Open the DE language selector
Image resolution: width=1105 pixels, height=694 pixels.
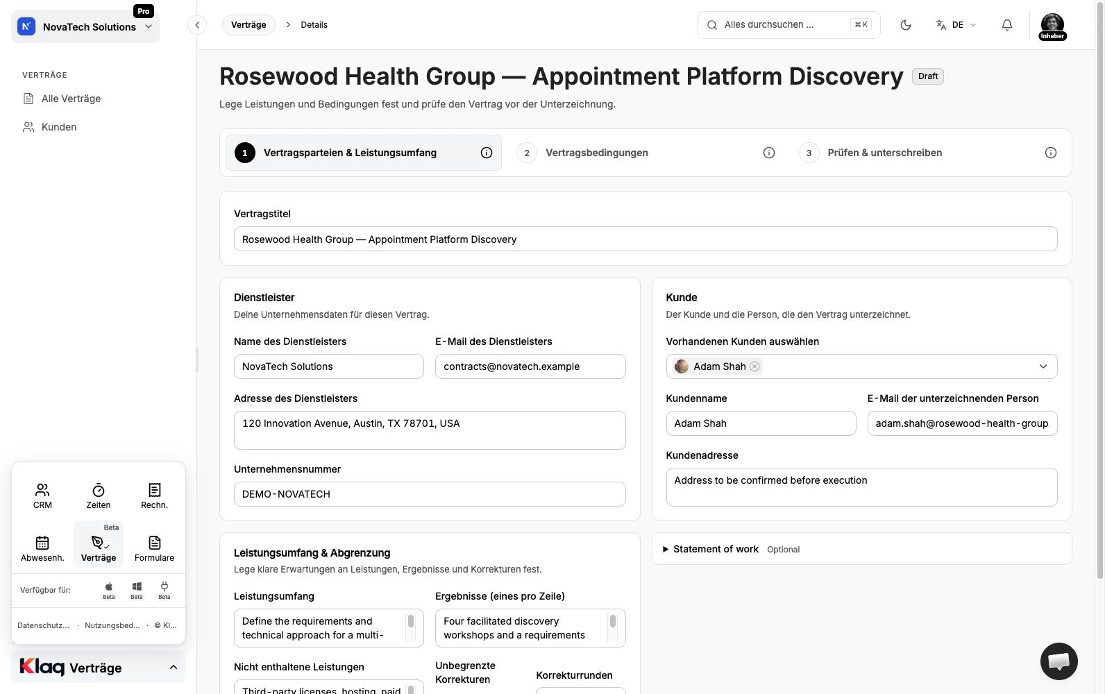tap(956, 25)
